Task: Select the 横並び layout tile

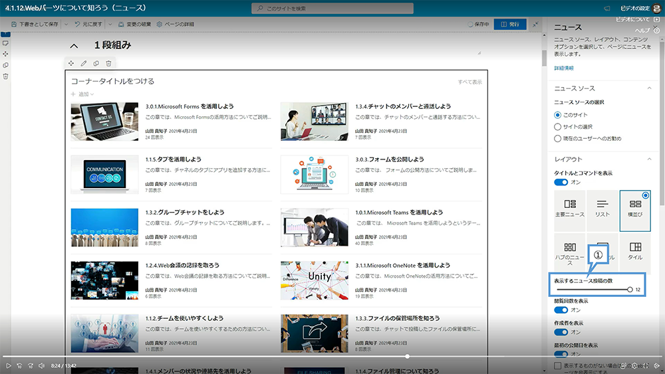Action: pos(635,211)
